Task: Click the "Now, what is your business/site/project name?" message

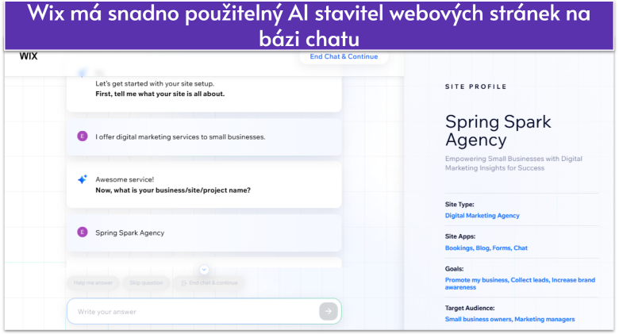Action: pos(173,190)
